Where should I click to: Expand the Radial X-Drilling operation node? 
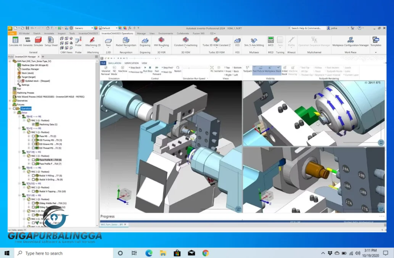click(29, 179)
